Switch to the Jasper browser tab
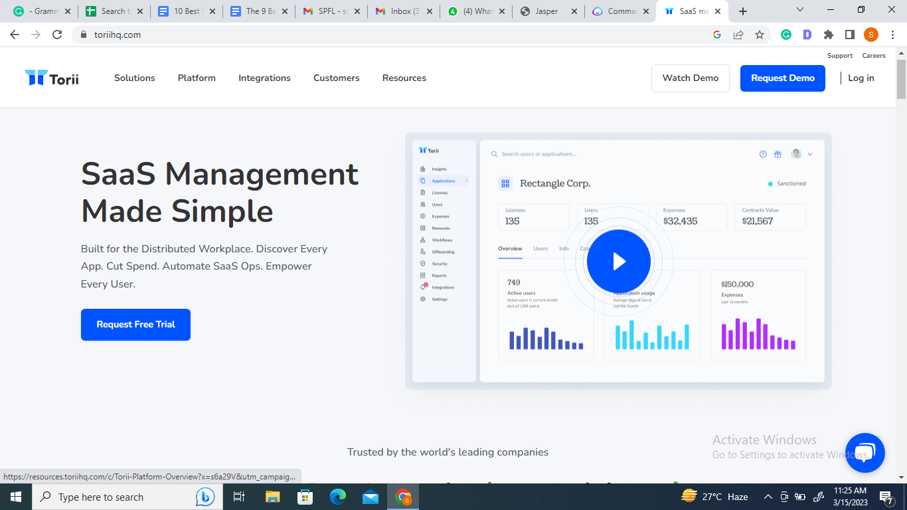The image size is (907, 510). click(x=546, y=11)
